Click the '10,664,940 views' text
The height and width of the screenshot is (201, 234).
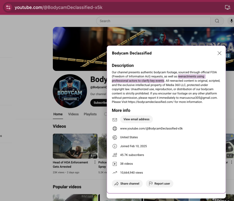click(x=132, y=172)
